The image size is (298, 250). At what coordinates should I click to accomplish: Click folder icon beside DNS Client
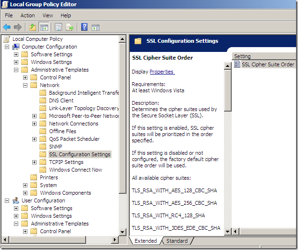tap(43, 100)
